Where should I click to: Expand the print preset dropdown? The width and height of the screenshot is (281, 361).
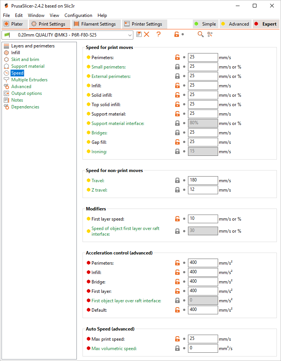[x=130, y=35]
